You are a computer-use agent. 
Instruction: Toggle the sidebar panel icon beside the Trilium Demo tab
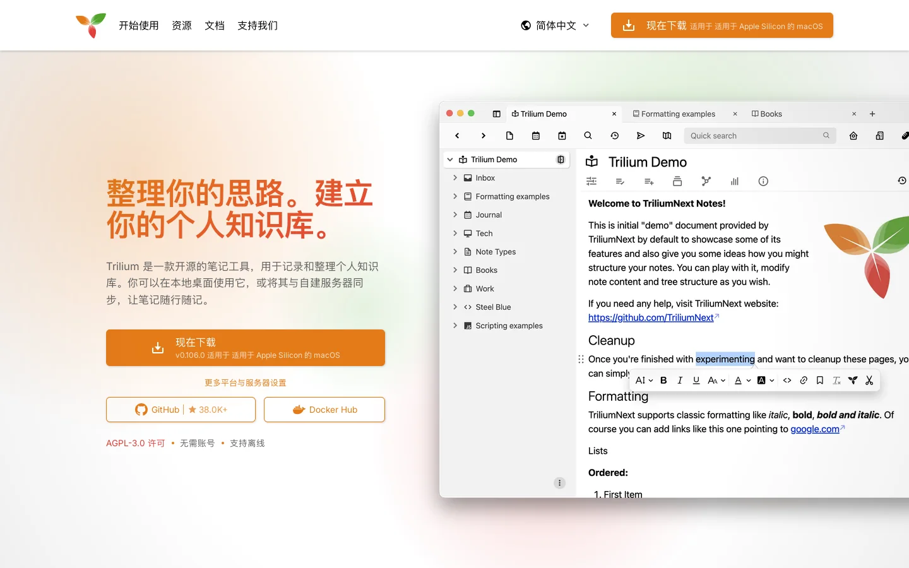coord(497,114)
